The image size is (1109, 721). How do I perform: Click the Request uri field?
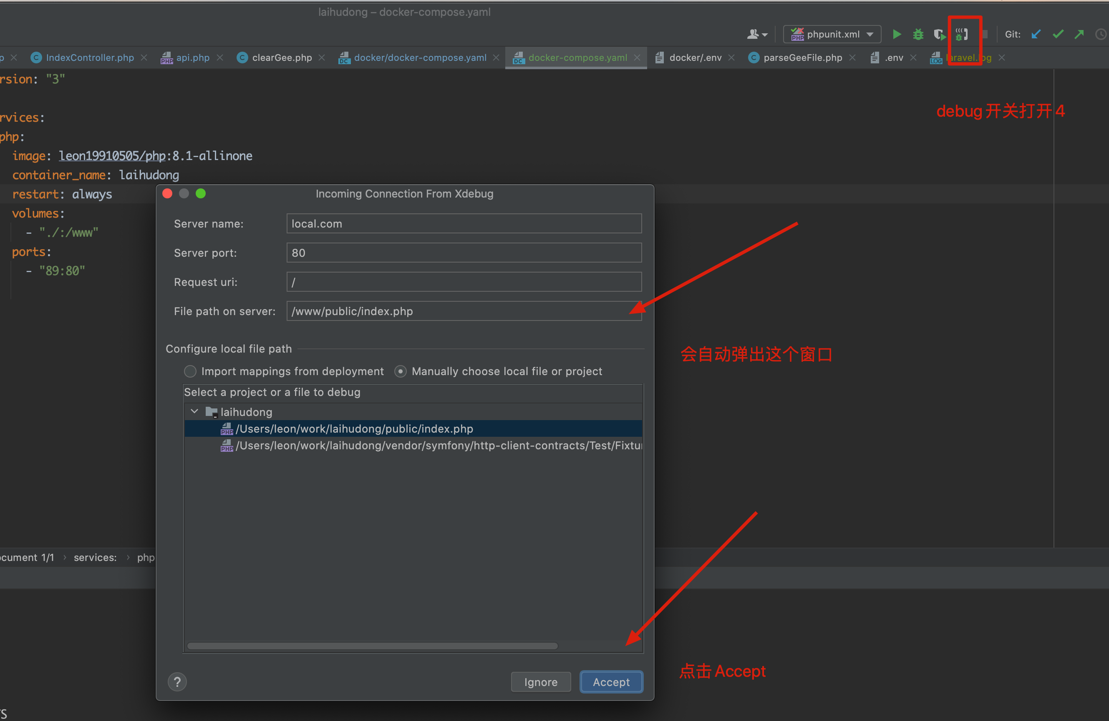click(464, 282)
